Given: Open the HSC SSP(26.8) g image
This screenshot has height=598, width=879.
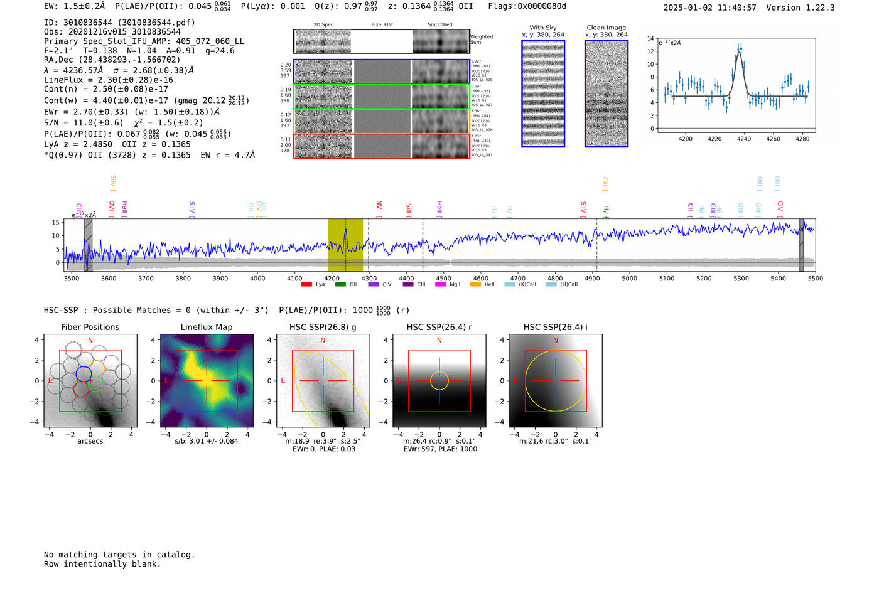Looking at the screenshot, I should (x=323, y=381).
